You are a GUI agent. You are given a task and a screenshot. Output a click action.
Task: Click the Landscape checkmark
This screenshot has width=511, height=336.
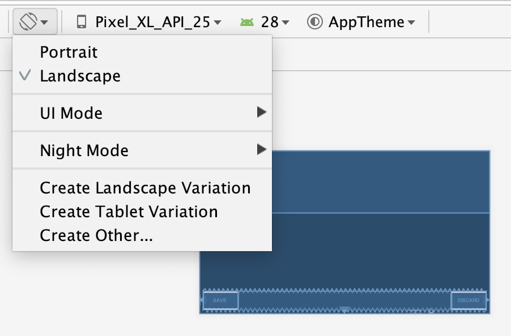tap(25, 75)
